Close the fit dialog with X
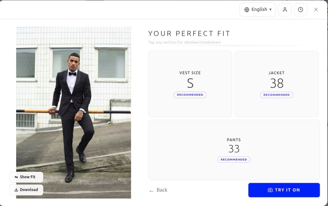This screenshot has width=328, height=206. click(x=316, y=10)
